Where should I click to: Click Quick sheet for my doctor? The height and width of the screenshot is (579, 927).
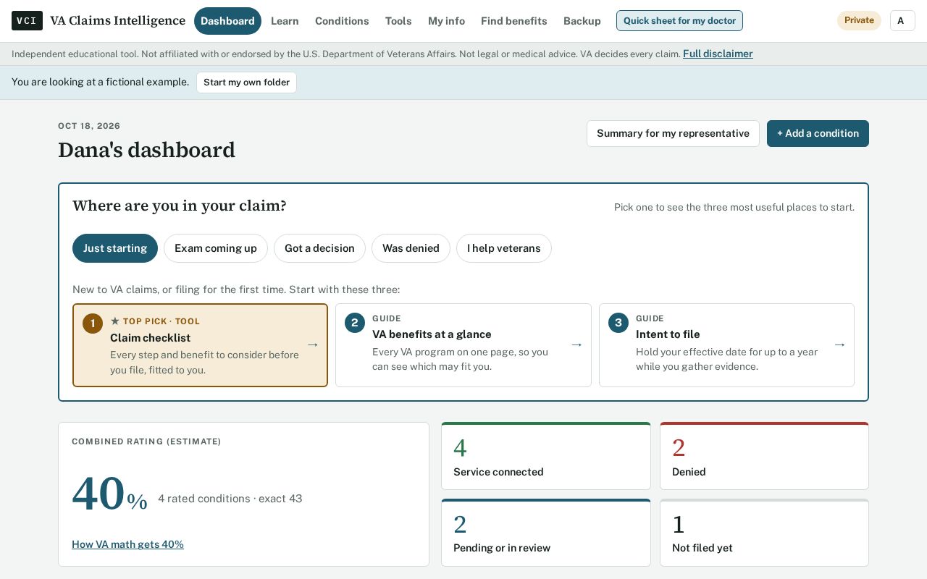click(x=679, y=21)
